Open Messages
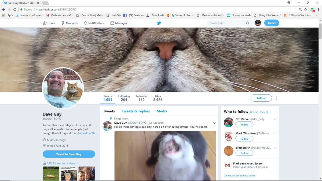Viewport: 322px width, 181px height. click(119, 23)
